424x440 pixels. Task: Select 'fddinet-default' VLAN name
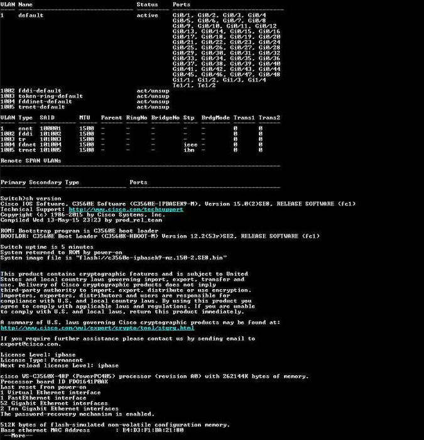[45, 101]
